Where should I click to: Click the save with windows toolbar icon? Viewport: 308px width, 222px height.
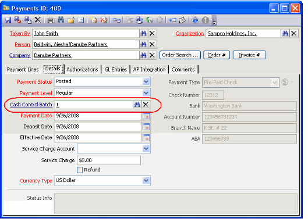(x=140, y=20)
